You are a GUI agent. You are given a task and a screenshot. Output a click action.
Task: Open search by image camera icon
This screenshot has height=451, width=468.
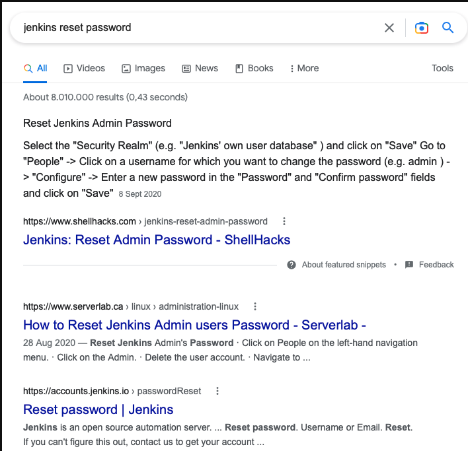click(422, 28)
